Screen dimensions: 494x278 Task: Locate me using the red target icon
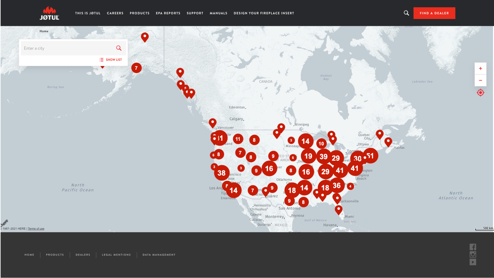480,93
